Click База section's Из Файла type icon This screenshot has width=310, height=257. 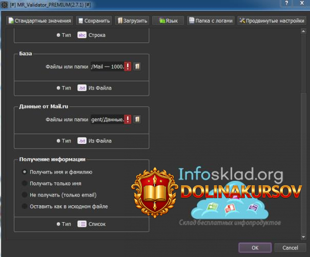tap(82, 88)
